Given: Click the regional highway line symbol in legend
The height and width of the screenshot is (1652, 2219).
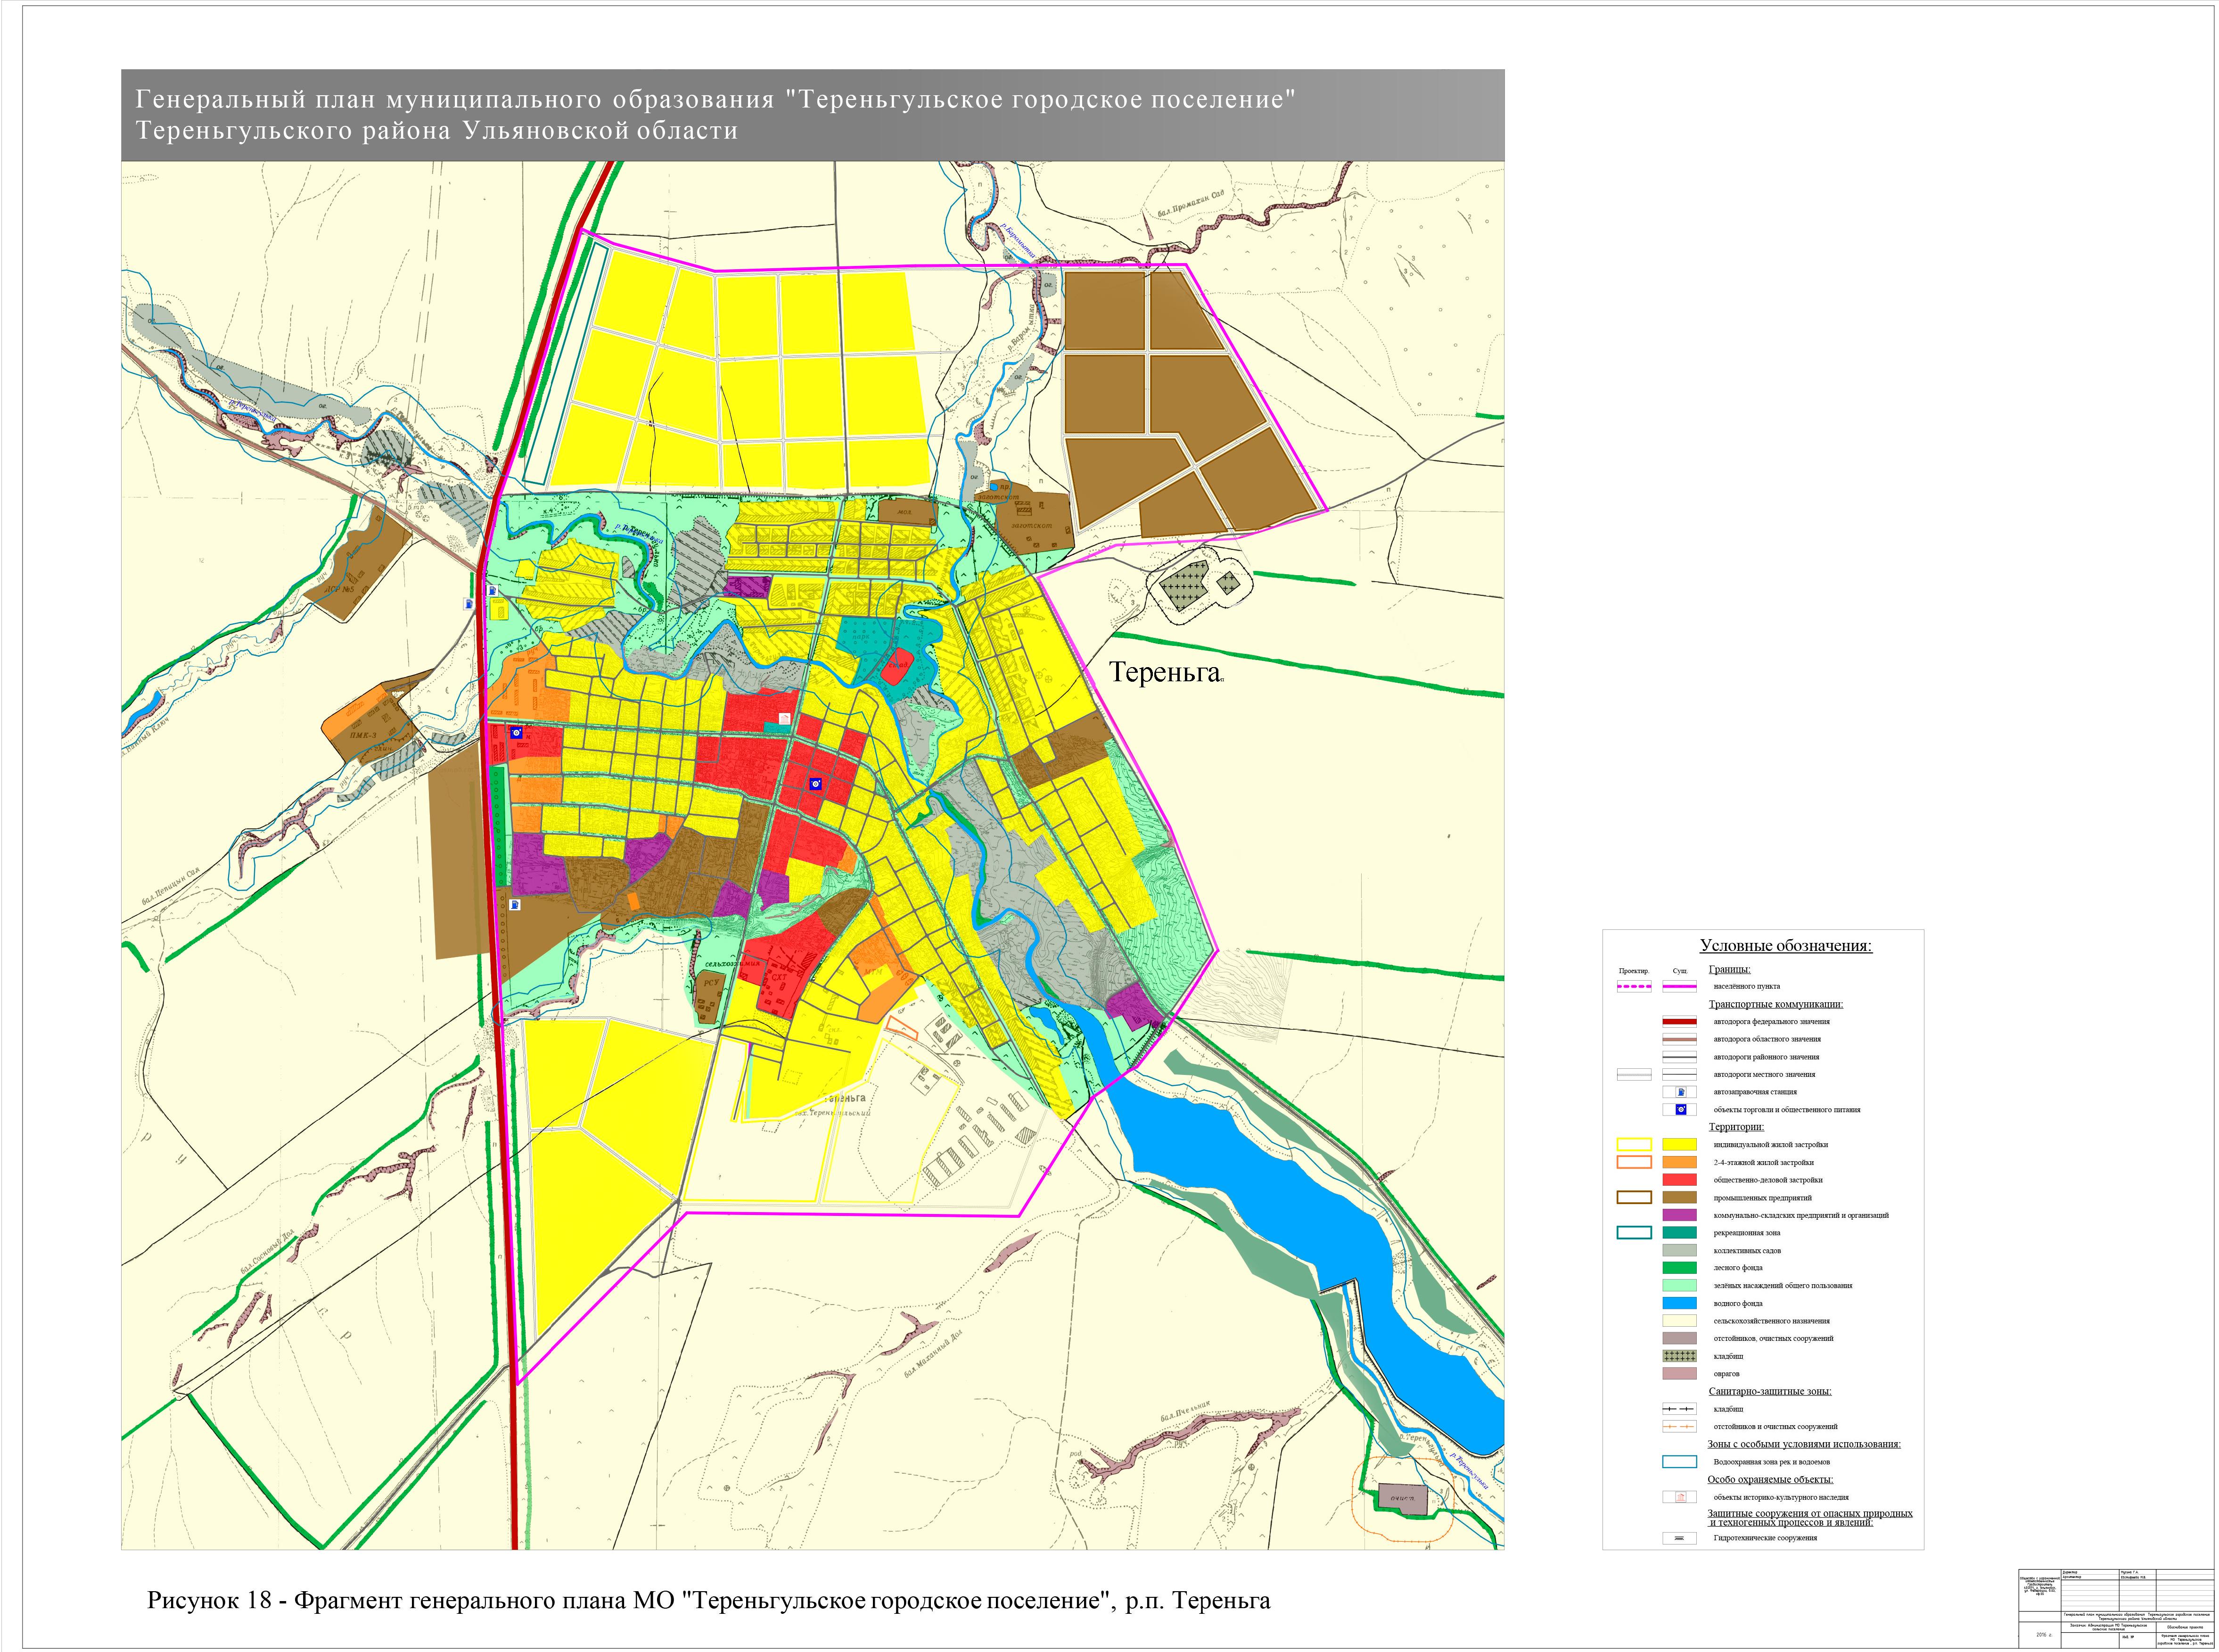Looking at the screenshot, I should point(1679,1039).
